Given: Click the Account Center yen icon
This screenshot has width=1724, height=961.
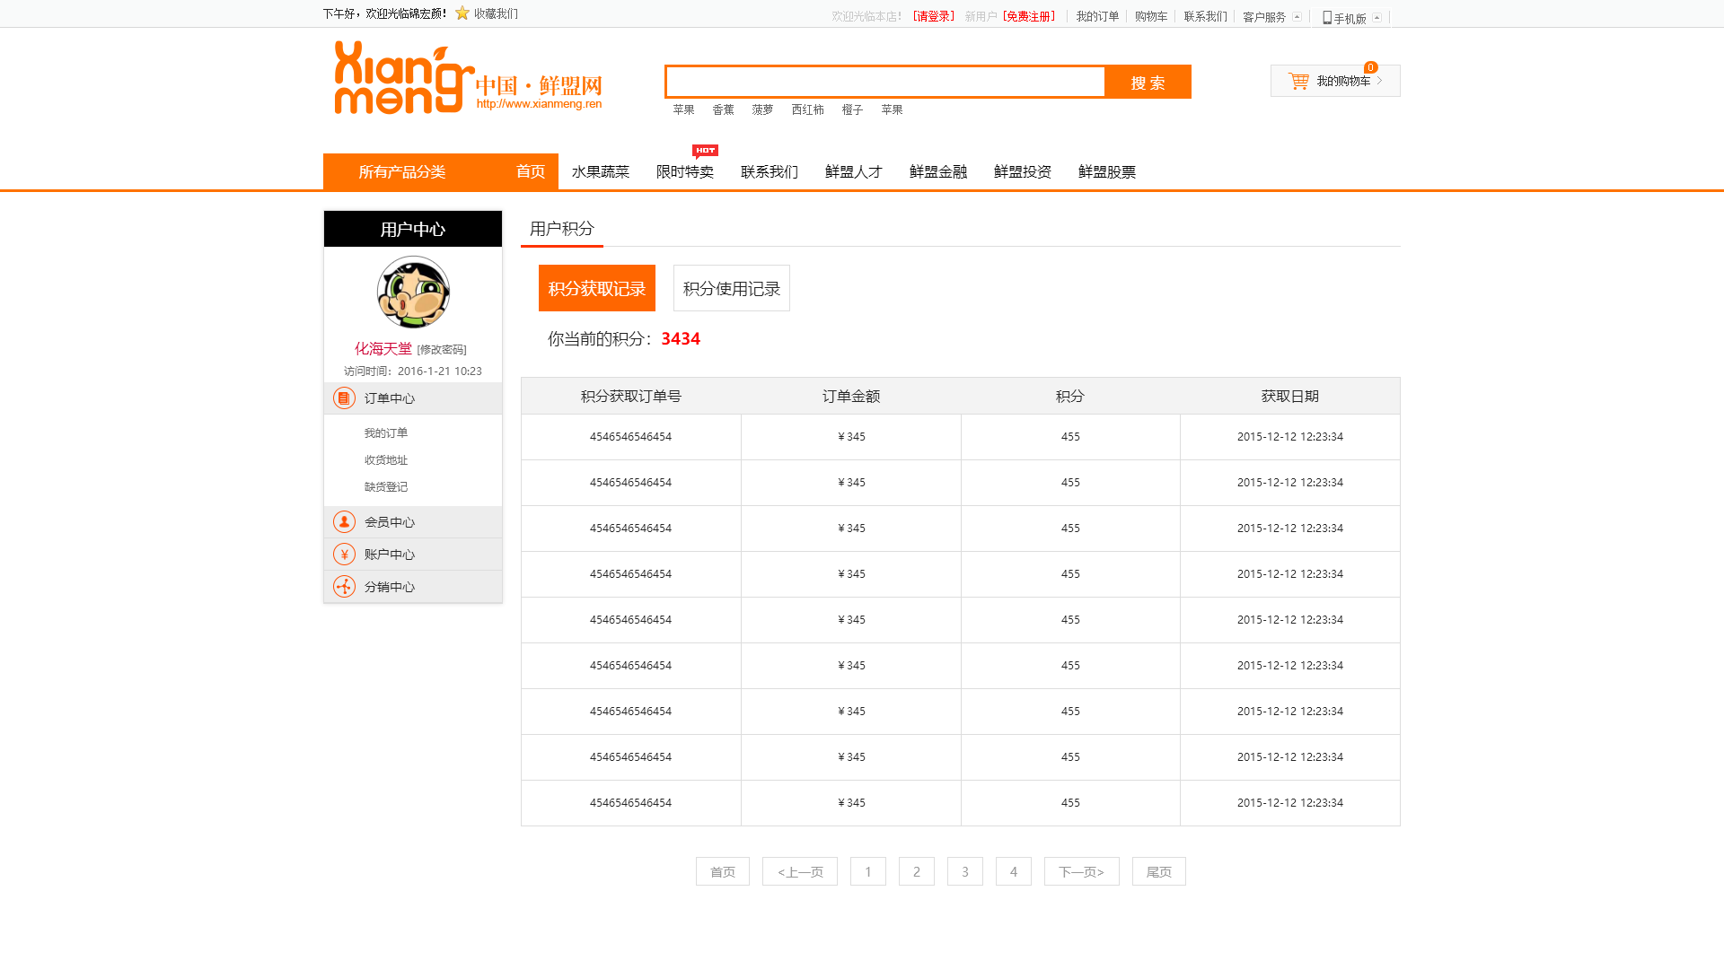Looking at the screenshot, I should 344,555.
